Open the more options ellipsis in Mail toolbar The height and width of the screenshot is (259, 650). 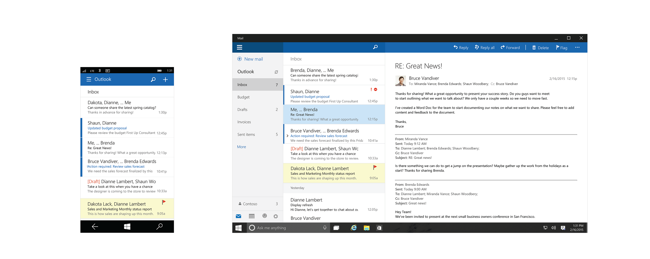[x=577, y=47]
